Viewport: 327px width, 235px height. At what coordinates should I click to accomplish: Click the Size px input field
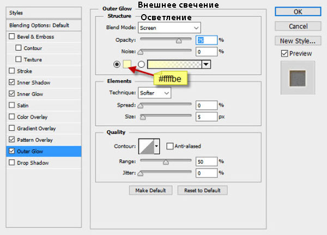207,117
